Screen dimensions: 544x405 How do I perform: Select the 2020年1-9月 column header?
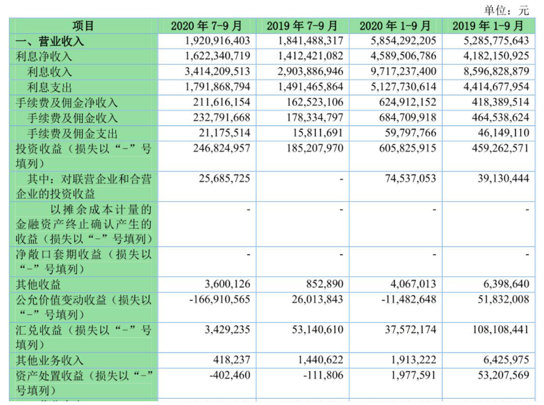[395, 26]
